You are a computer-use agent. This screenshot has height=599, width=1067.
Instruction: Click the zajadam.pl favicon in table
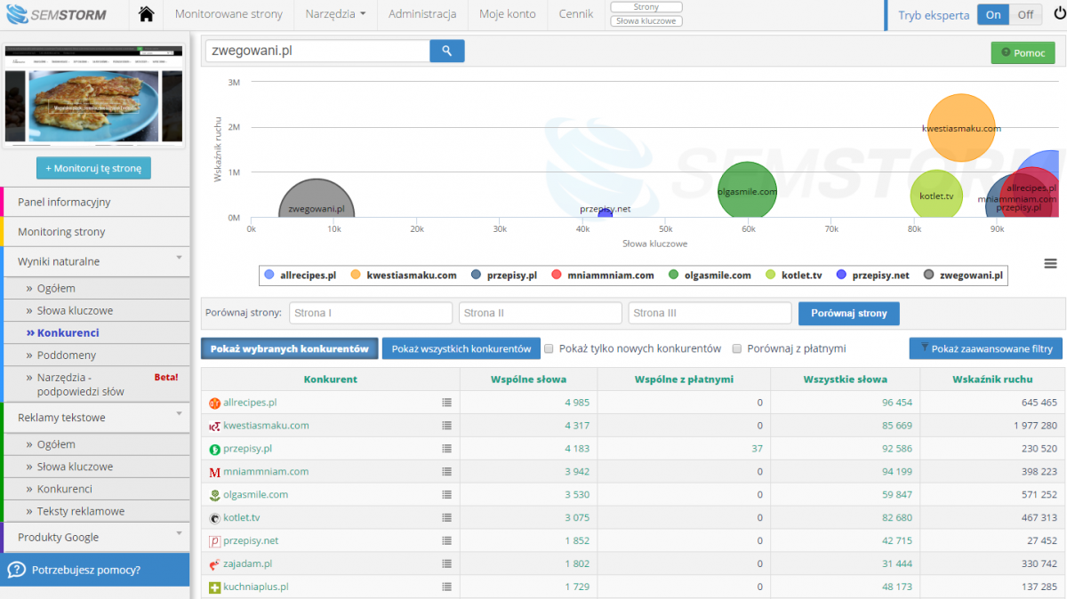214,564
